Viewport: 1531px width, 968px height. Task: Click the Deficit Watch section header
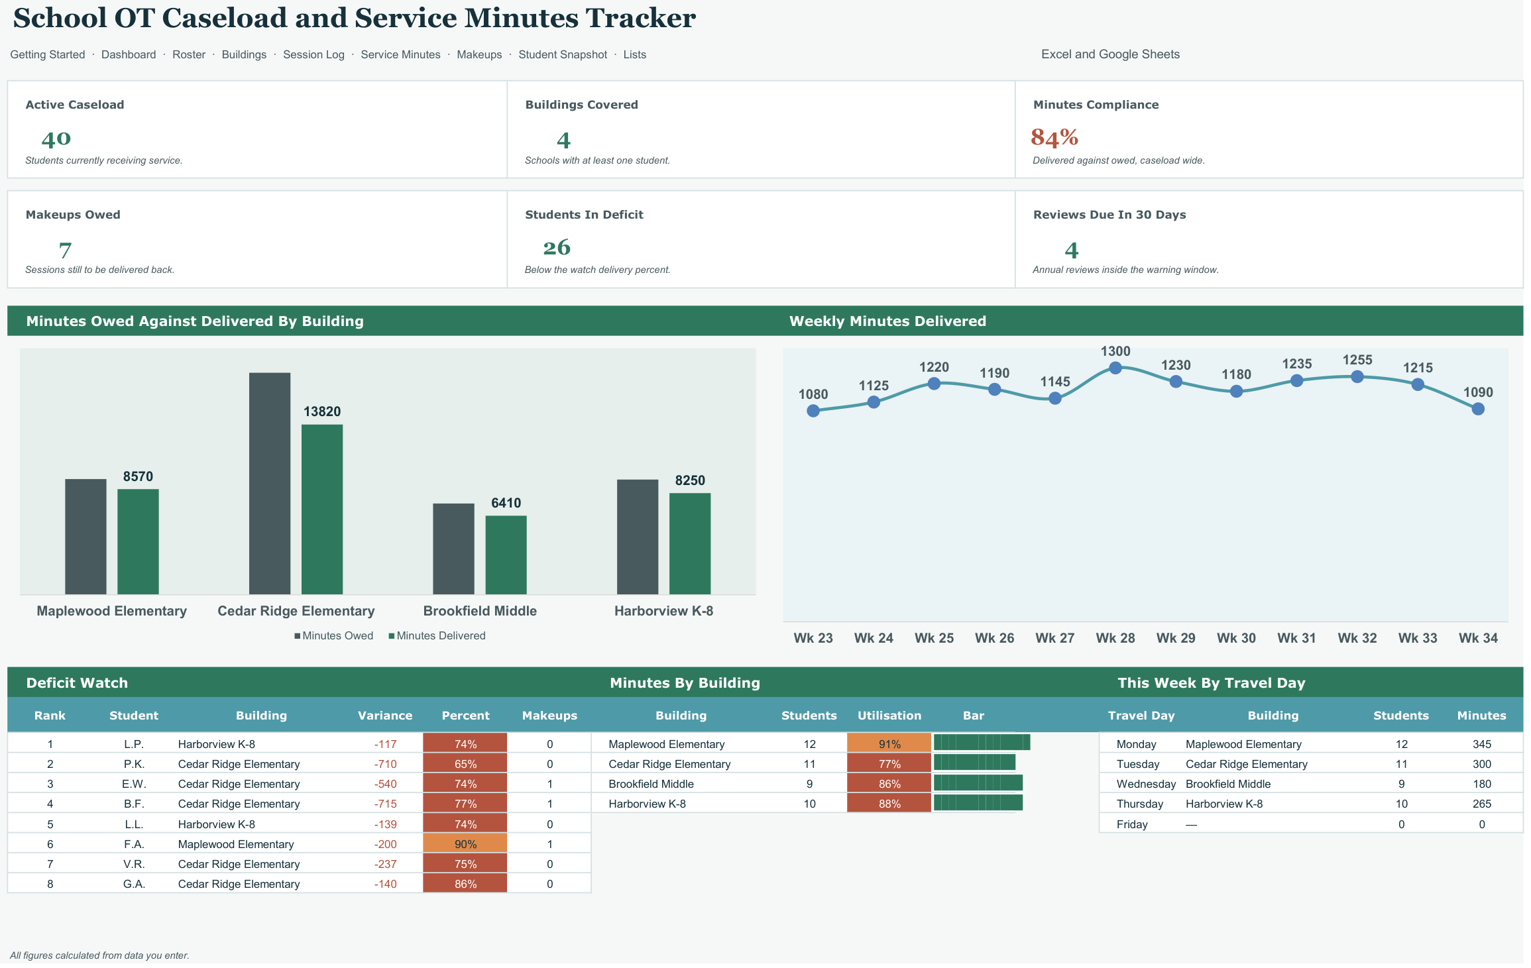pos(77,682)
